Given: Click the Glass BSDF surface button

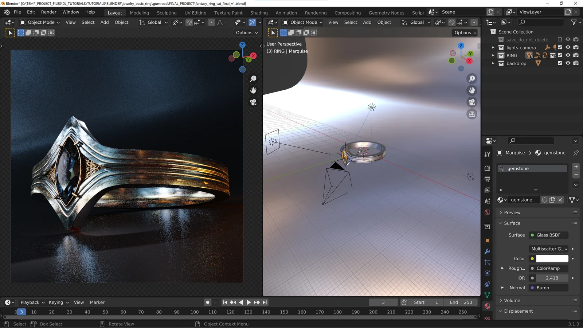Looking at the screenshot, I should click(548, 235).
